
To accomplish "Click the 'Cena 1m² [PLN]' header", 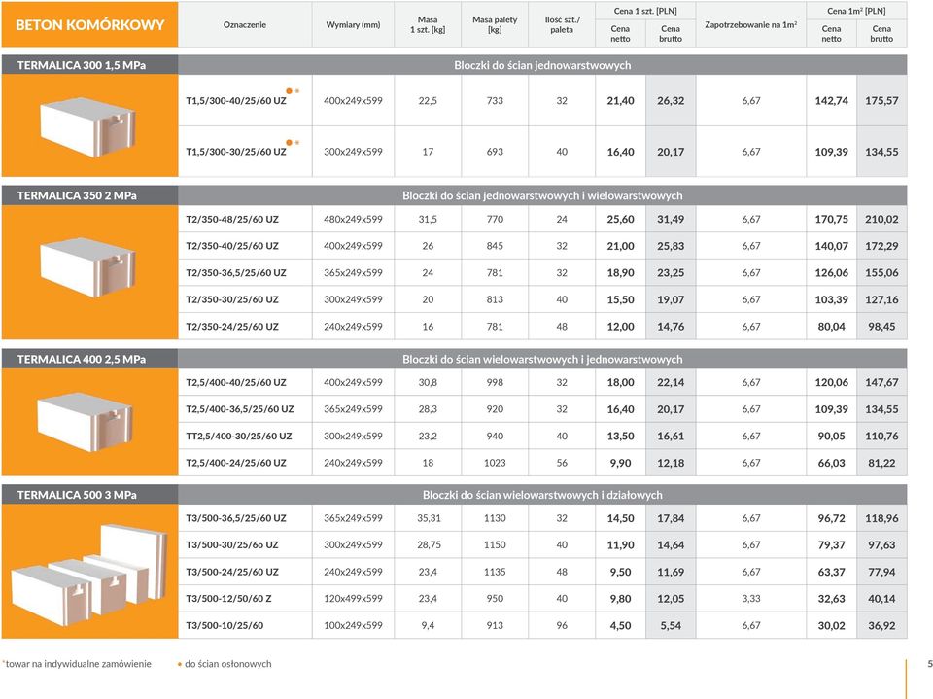I will click(856, 11).
